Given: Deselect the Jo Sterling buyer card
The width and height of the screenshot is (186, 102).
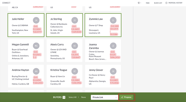Looking at the screenshot, I should pyautogui.click(x=64, y=25).
